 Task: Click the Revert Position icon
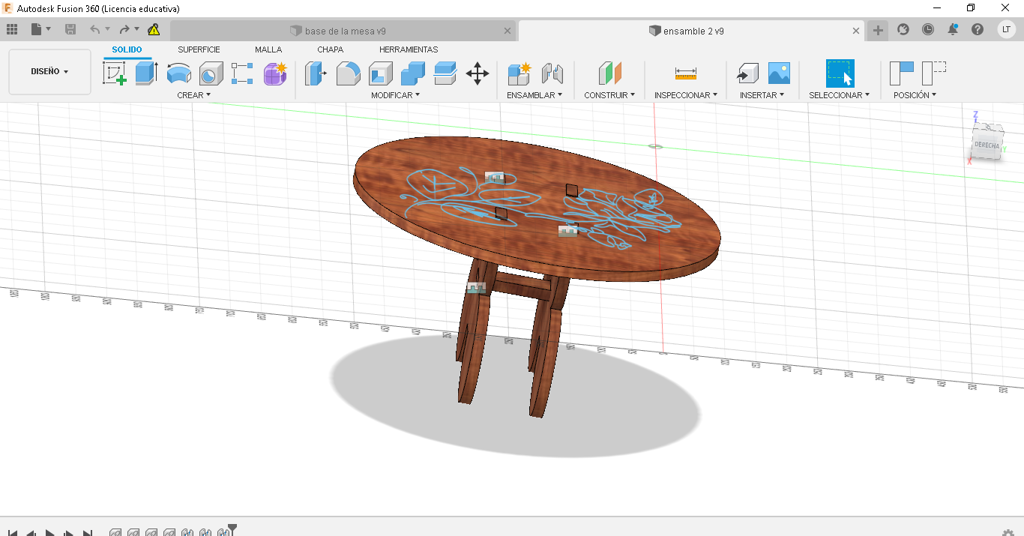point(934,73)
